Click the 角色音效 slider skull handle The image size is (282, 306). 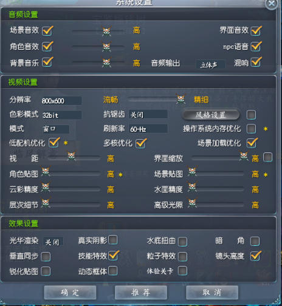click(107, 47)
